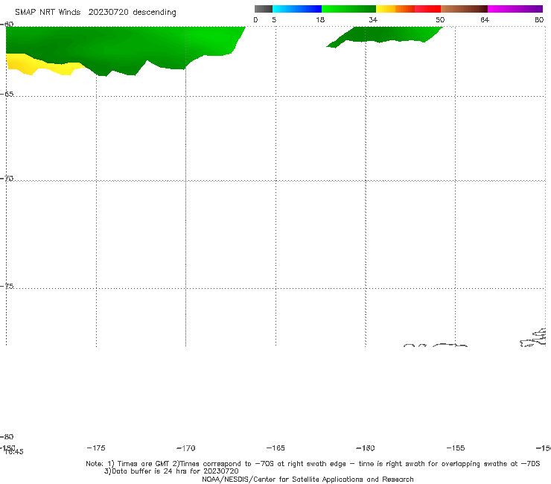Click the swath time label '16:45'
This screenshot has width=551, height=484.
tap(13, 452)
